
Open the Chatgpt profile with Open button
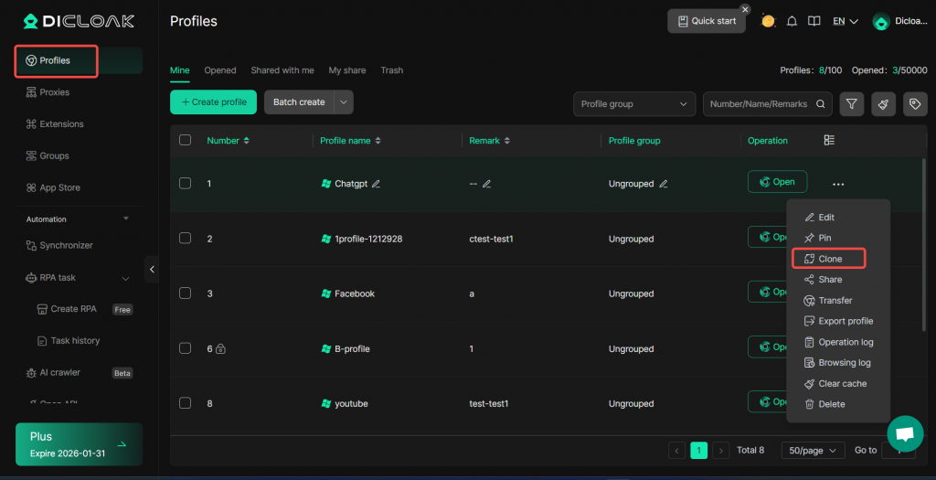pos(777,182)
